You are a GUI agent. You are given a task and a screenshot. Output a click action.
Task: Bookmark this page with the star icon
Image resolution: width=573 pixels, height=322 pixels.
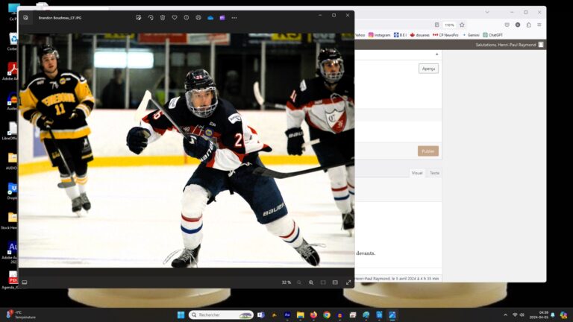tap(462, 25)
